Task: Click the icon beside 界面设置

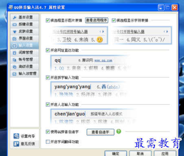Action: click(15, 39)
